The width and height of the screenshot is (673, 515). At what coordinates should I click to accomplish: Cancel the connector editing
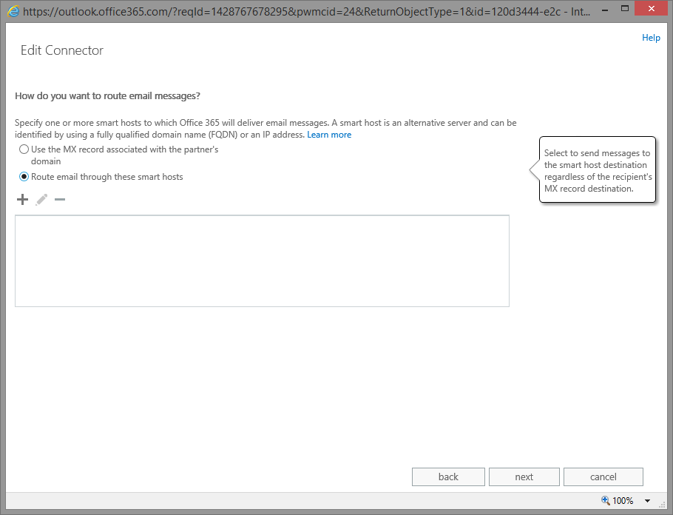[603, 477]
